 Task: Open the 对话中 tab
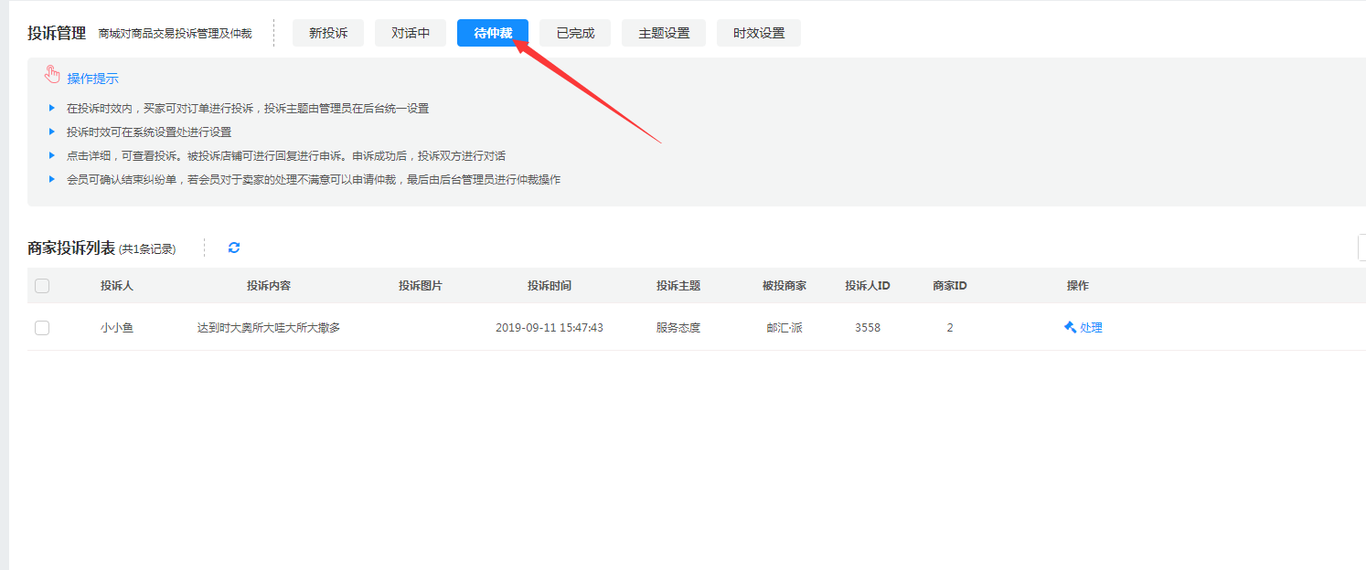pyautogui.click(x=411, y=33)
